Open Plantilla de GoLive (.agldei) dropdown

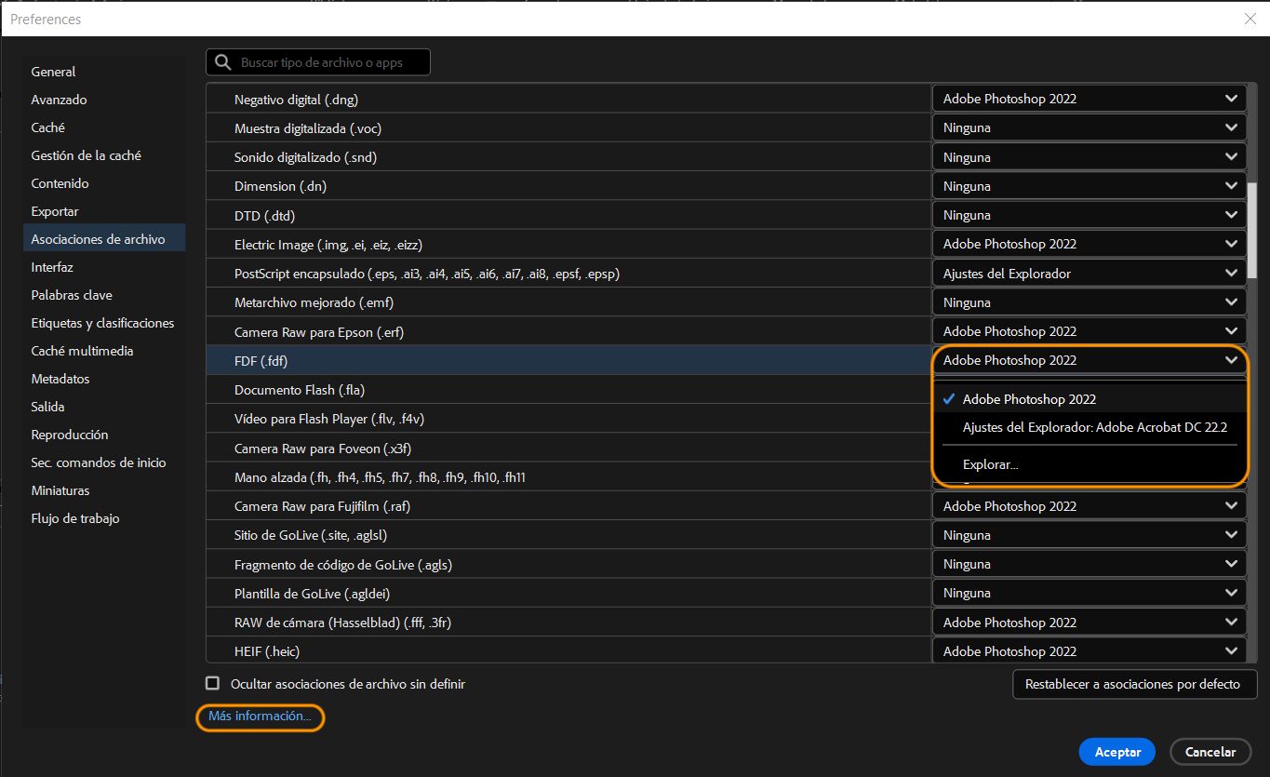click(x=1089, y=593)
